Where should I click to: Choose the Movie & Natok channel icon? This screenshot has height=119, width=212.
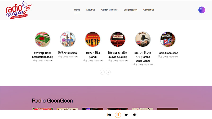118,39
